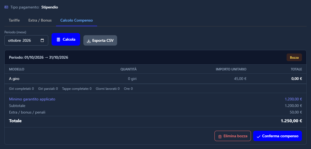Select the A giro model cell
This screenshot has width=311, height=149.
click(14, 79)
